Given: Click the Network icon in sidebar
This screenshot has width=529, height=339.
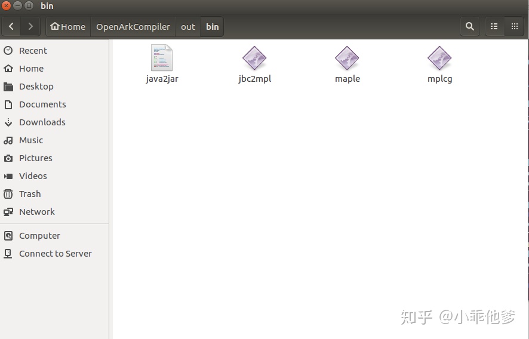Looking at the screenshot, I should (8, 212).
